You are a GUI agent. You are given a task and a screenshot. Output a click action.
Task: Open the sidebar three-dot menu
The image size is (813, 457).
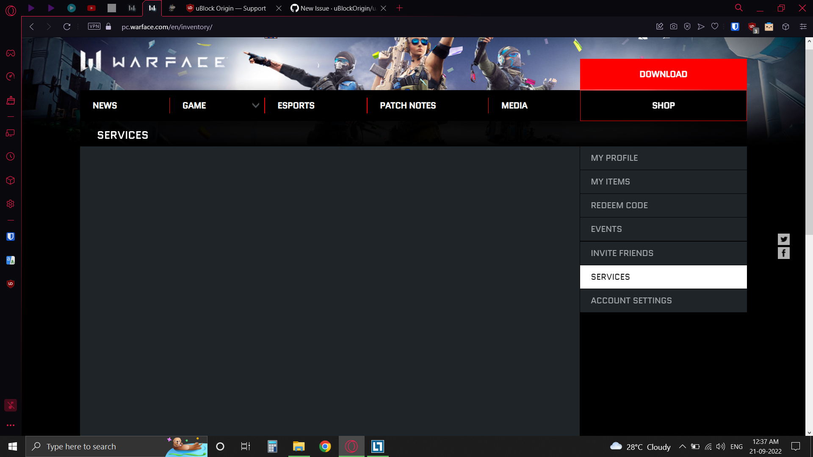click(10, 425)
